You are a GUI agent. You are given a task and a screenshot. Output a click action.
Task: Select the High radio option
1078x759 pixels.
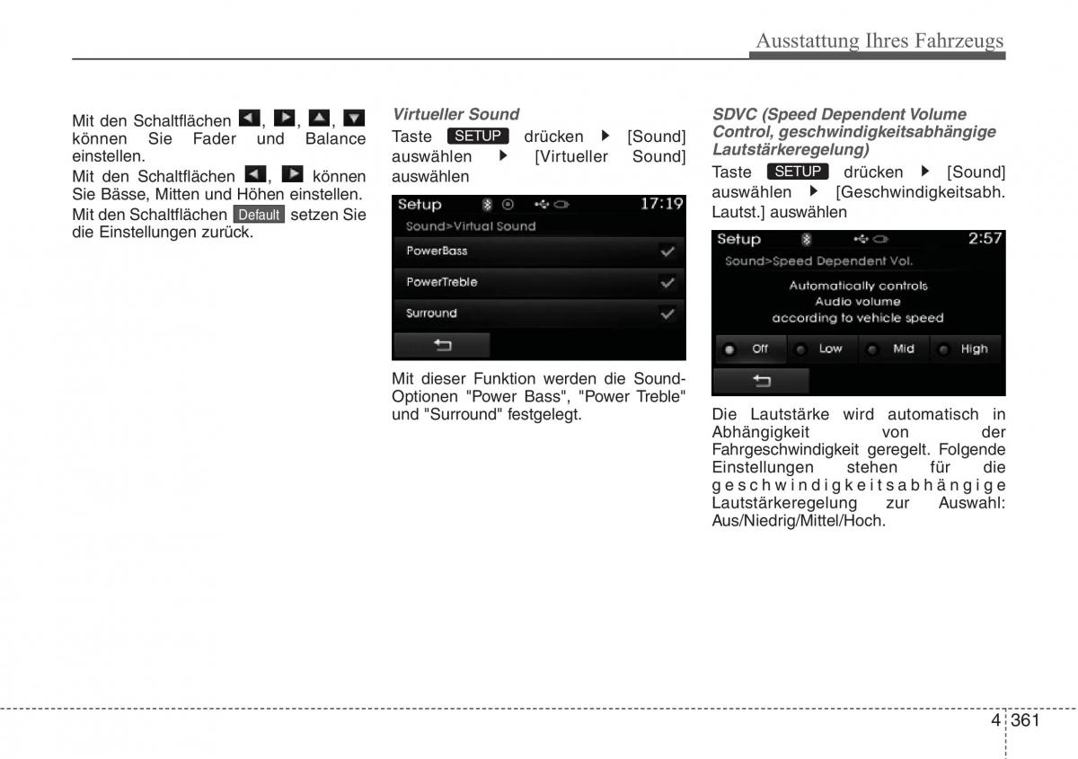[x=968, y=349]
